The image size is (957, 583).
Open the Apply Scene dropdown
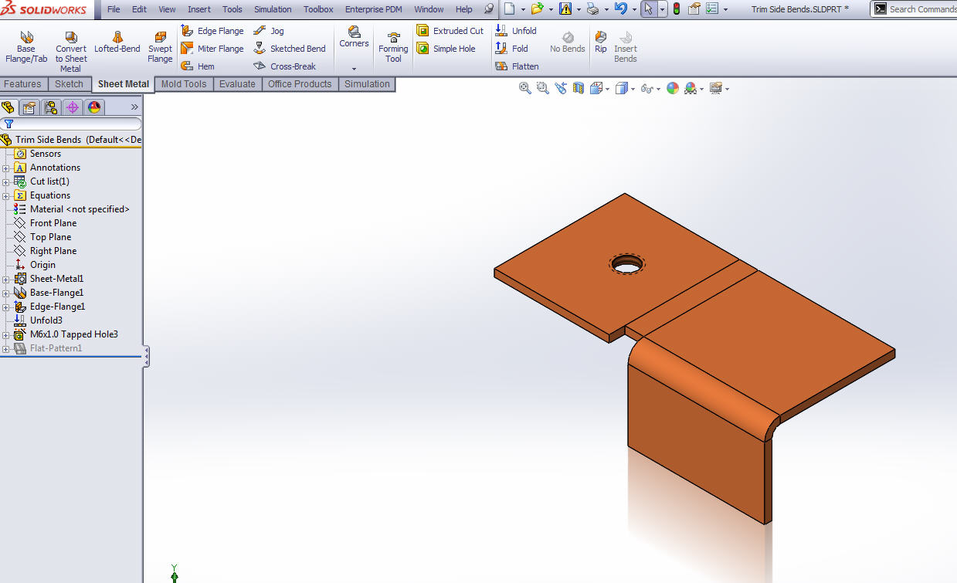[x=701, y=89]
